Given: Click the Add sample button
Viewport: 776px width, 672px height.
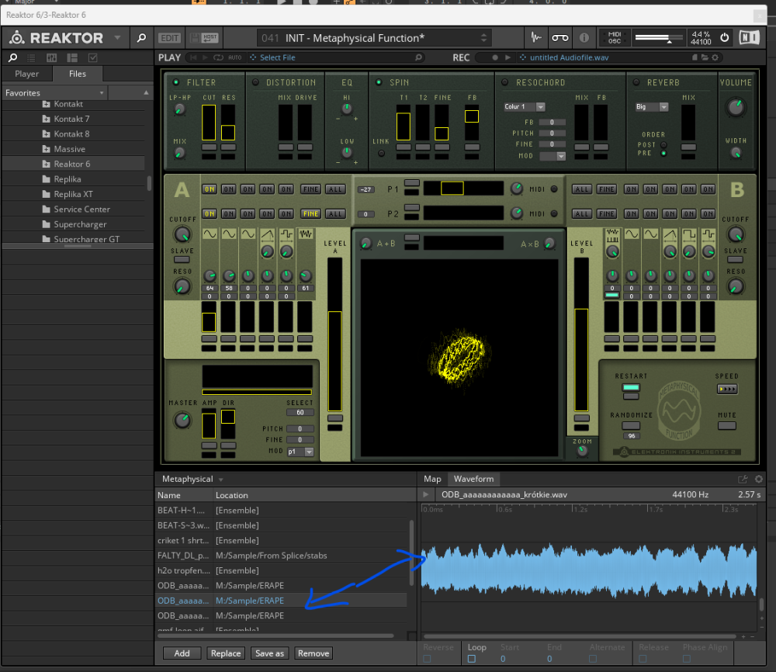Looking at the screenshot, I should (182, 653).
